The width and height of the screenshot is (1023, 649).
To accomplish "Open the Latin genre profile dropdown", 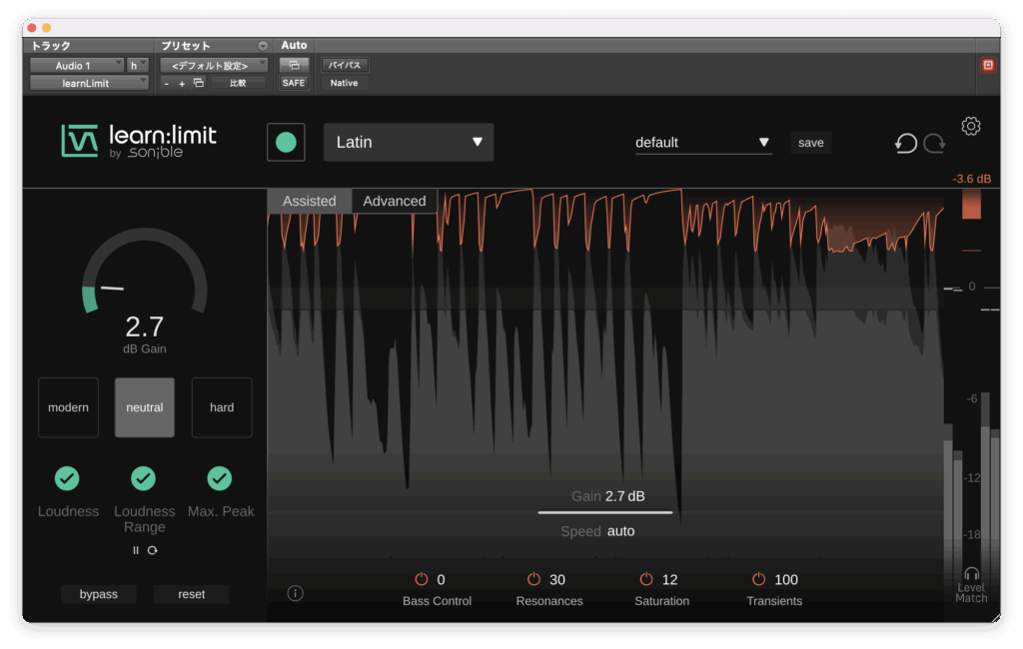I will 409,142.
